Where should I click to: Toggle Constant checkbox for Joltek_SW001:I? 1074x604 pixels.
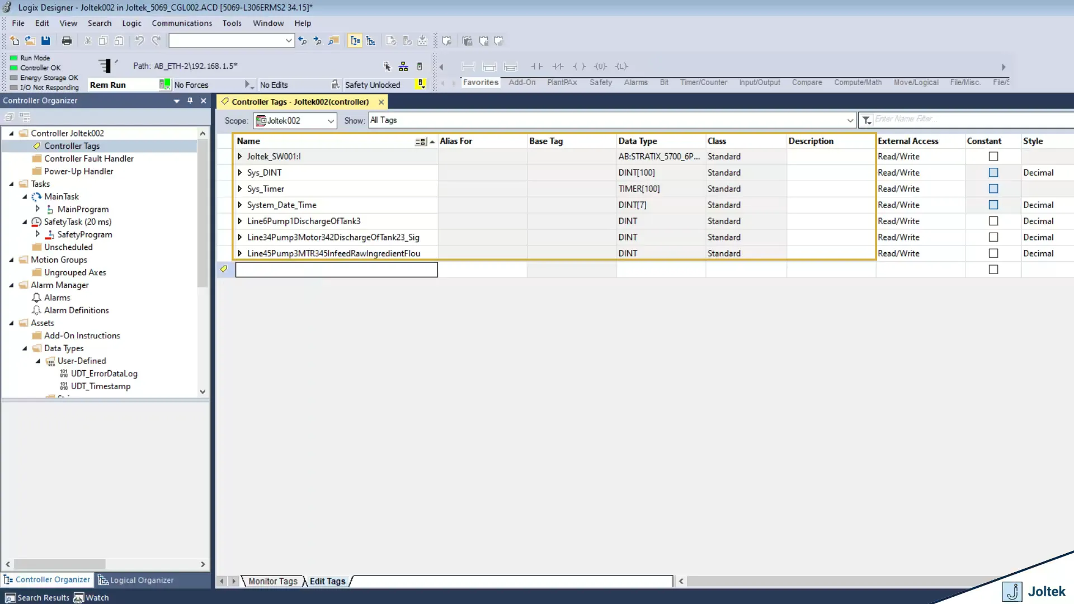coord(993,157)
